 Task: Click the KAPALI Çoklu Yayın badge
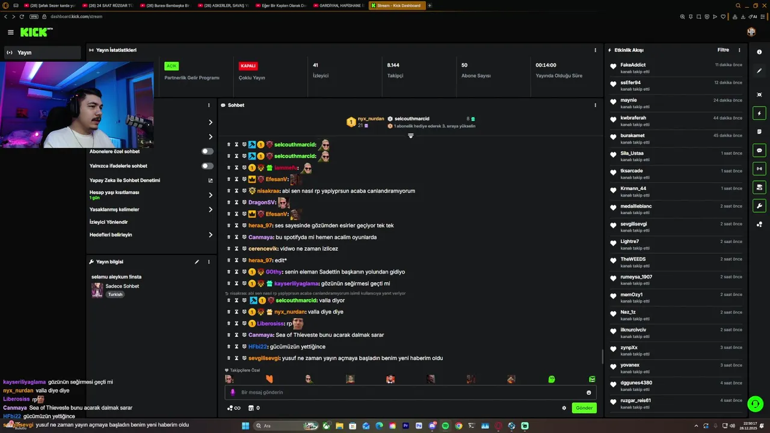click(x=248, y=66)
